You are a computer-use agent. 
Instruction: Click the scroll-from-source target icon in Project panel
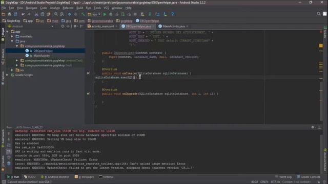point(63,26)
